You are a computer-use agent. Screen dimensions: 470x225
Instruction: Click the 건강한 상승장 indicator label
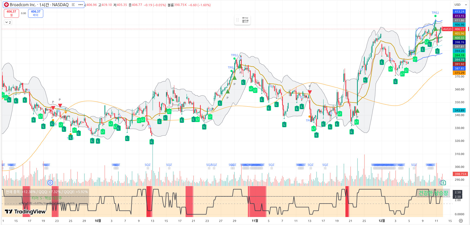(x=433, y=193)
